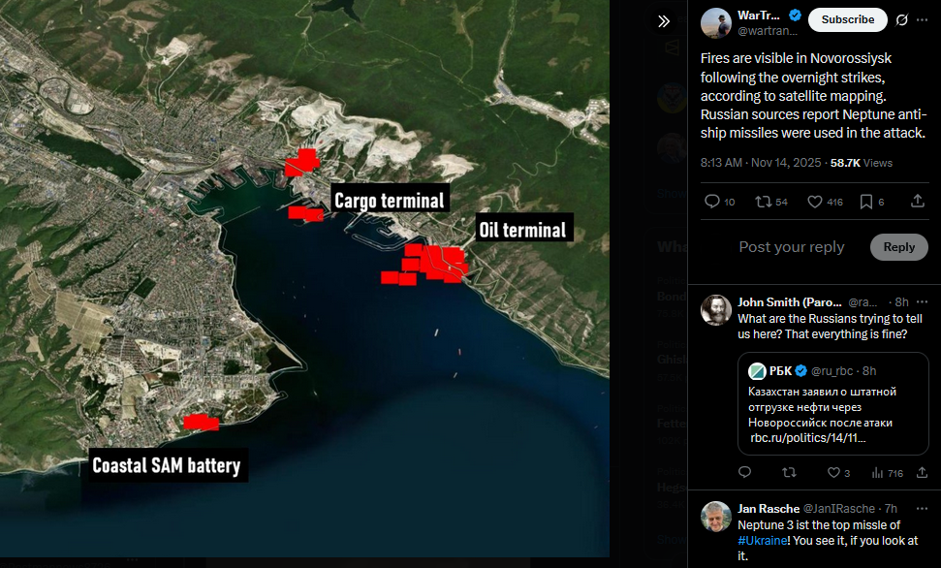Open Jan Rasche's profile avatar
The width and height of the screenshot is (941, 568).
pyautogui.click(x=716, y=517)
